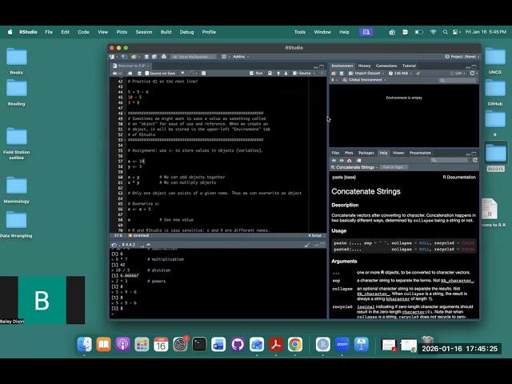Open the R: Concatenate Strings topic dropdown
The image size is (512, 384).
pos(354,167)
